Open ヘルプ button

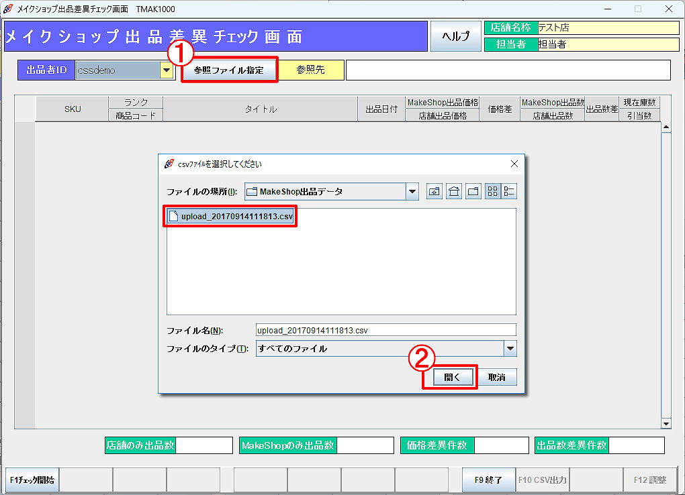click(455, 36)
